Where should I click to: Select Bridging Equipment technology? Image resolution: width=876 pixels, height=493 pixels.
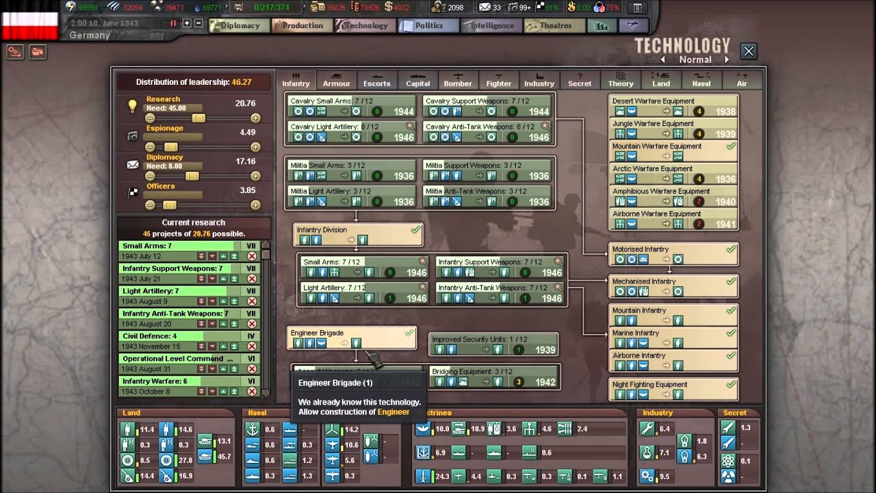494,377
